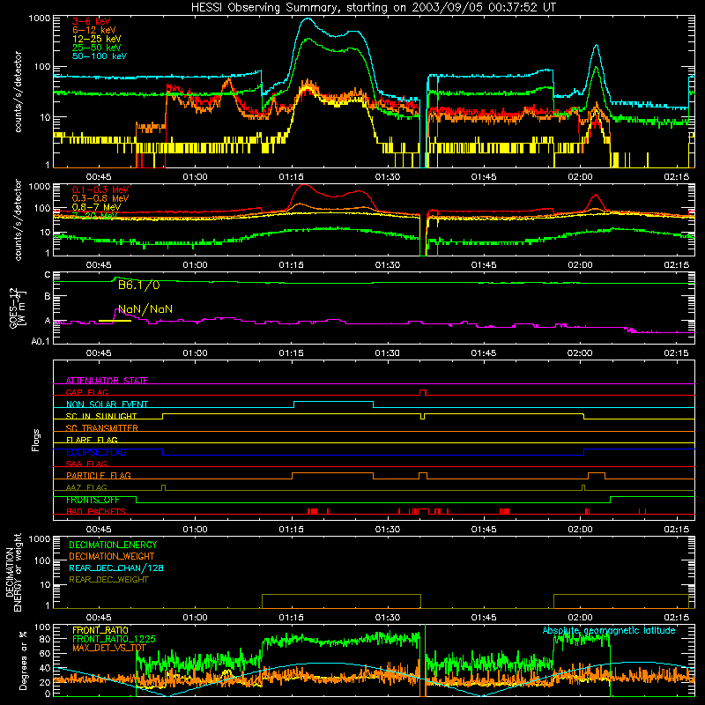Click the DECIMATION ENERGY or weight axis title
This screenshot has width=705, height=705.
pos(13,572)
